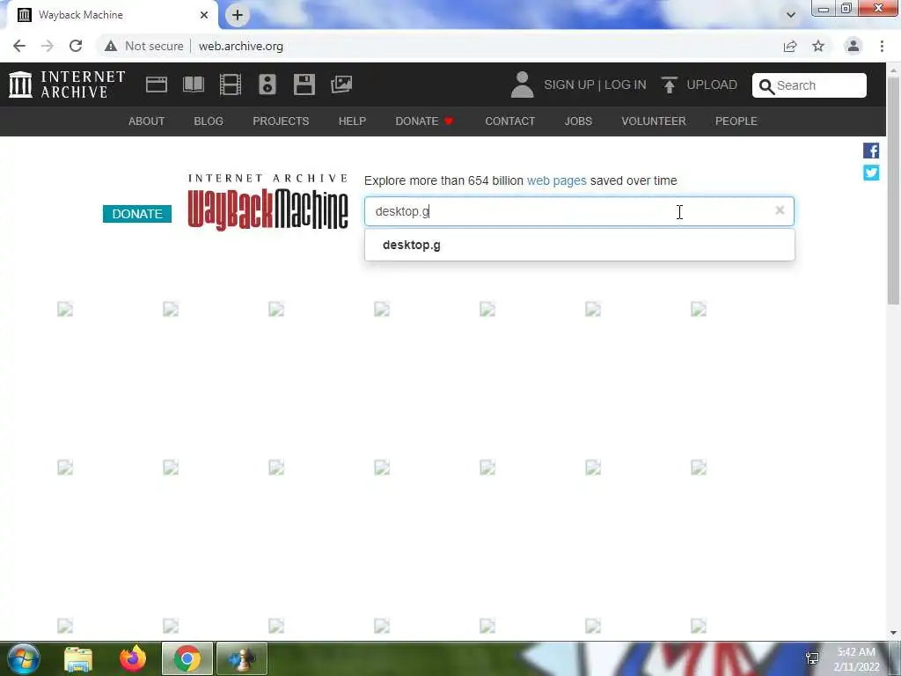Viewport: 901px width, 676px height.
Task: Click the Internet Archive logo
Action: pyautogui.click(x=67, y=84)
